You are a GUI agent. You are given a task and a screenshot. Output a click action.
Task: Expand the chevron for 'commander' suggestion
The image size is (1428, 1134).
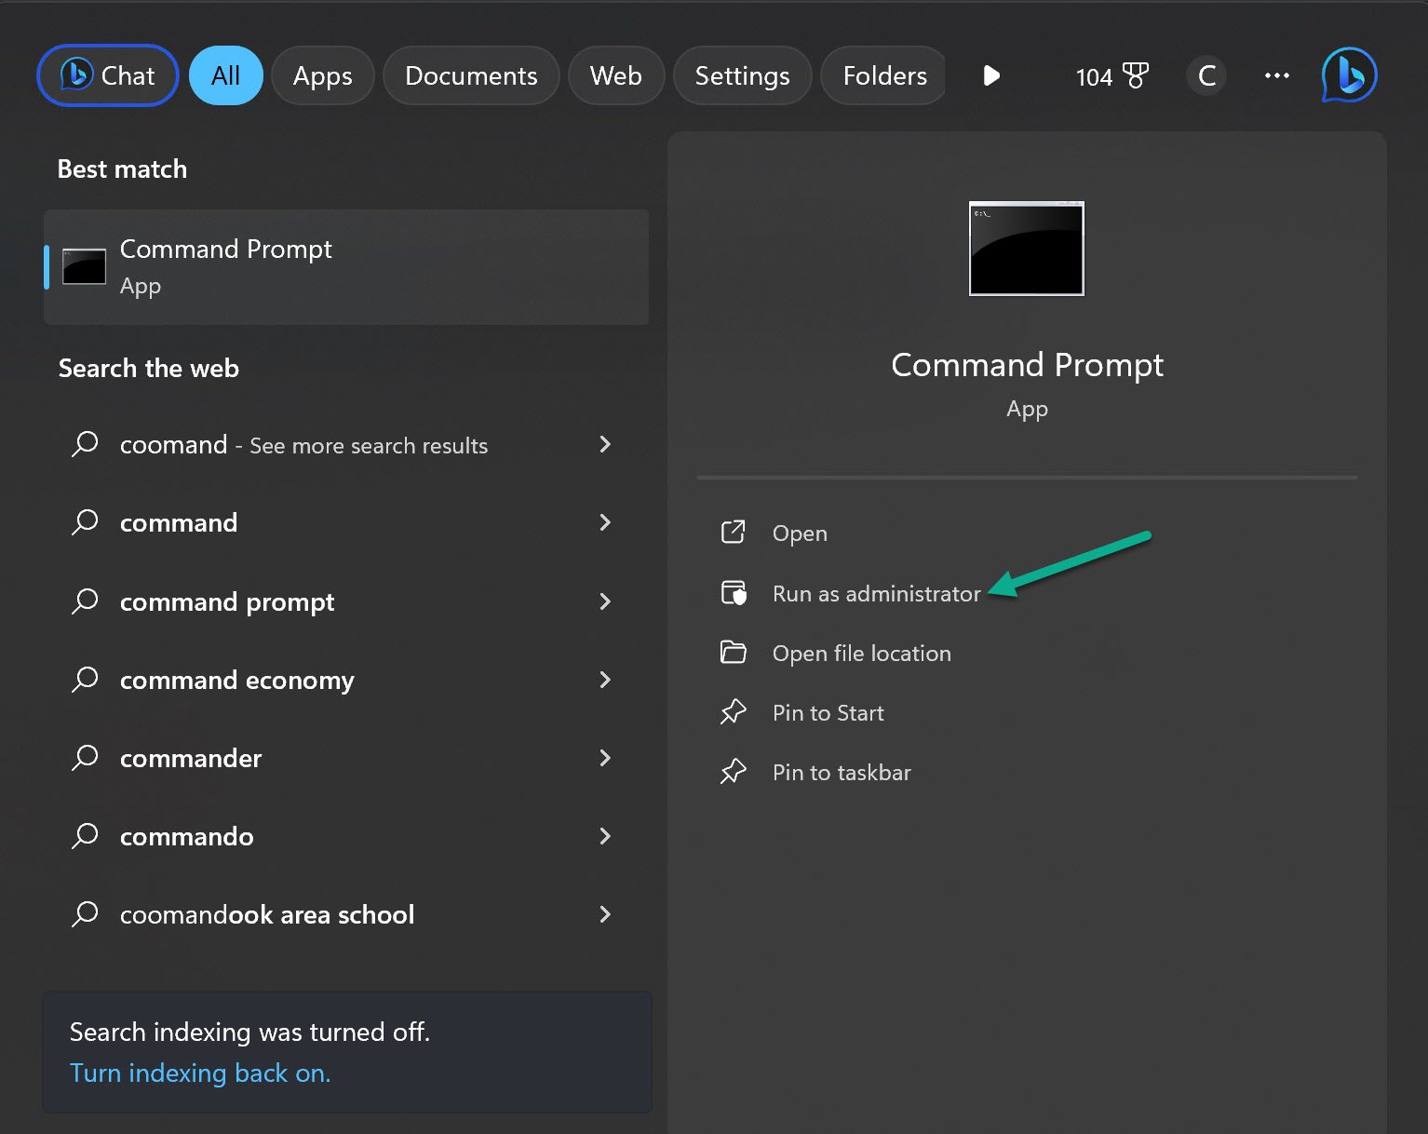click(x=605, y=758)
